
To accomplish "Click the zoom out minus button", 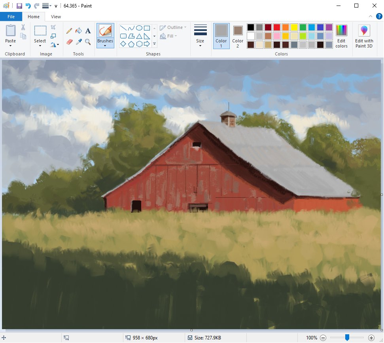I will [323, 338].
